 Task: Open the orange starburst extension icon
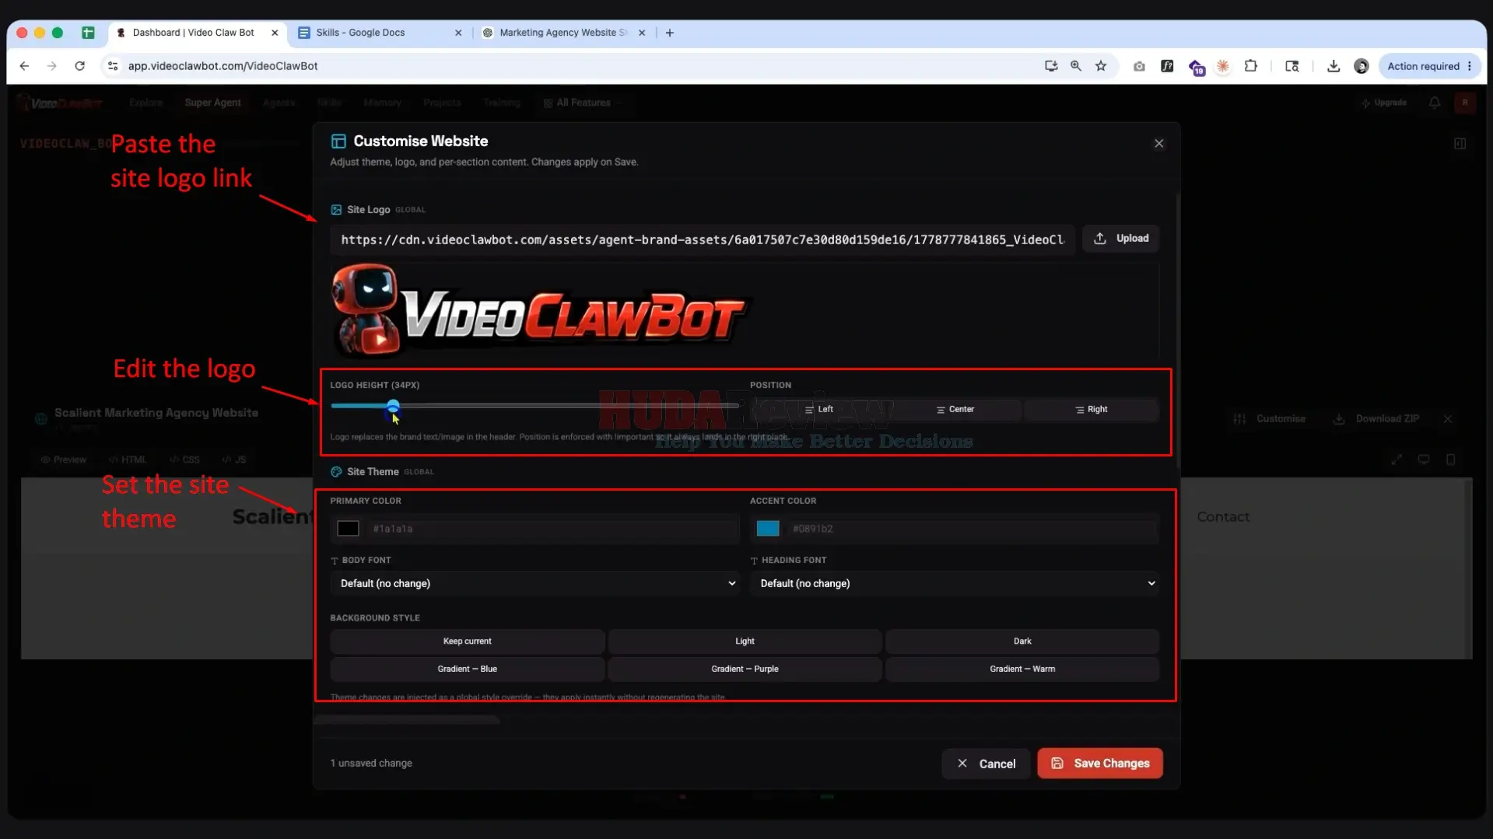1223,66
